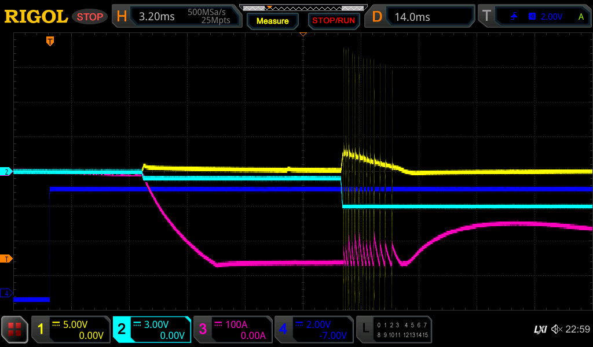Screen dimensions: 593x347
Task: Open the function navigation grid icon
Action: tap(15, 330)
